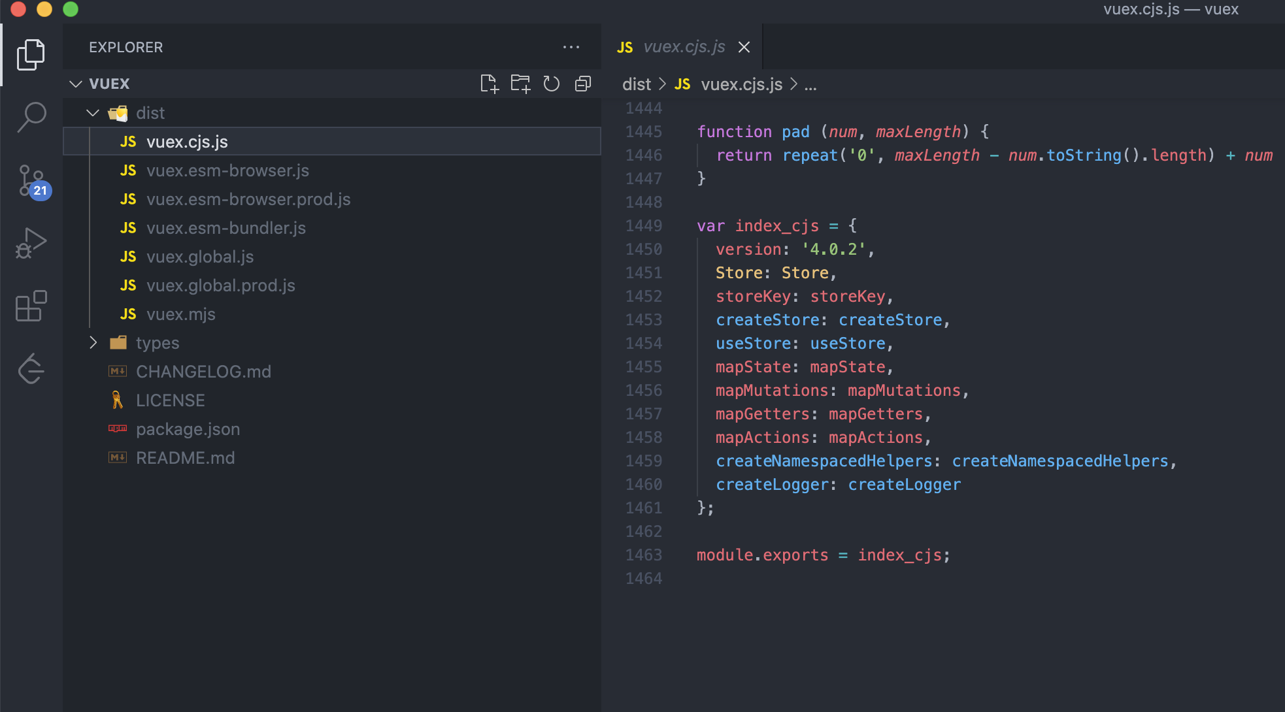Open the Extensions view icon
Screen dimensions: 1285x712
31,306
